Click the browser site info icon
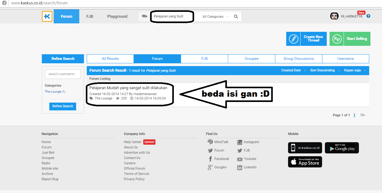382x193 pixels. point(4,3)
